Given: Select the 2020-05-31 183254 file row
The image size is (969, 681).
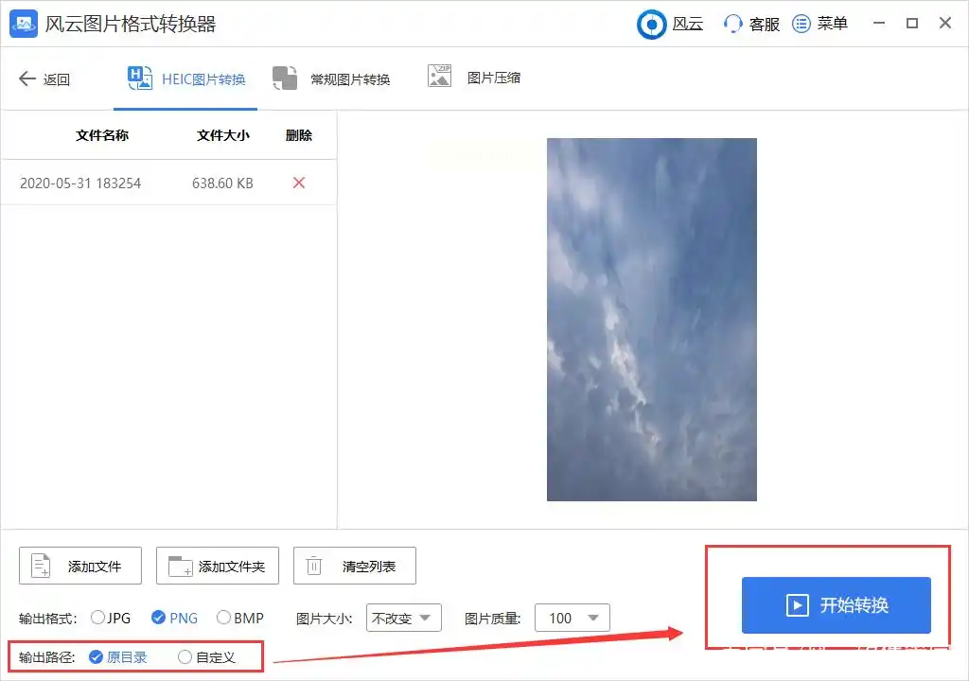Looking at the screenshot, I should pos(168,183).
